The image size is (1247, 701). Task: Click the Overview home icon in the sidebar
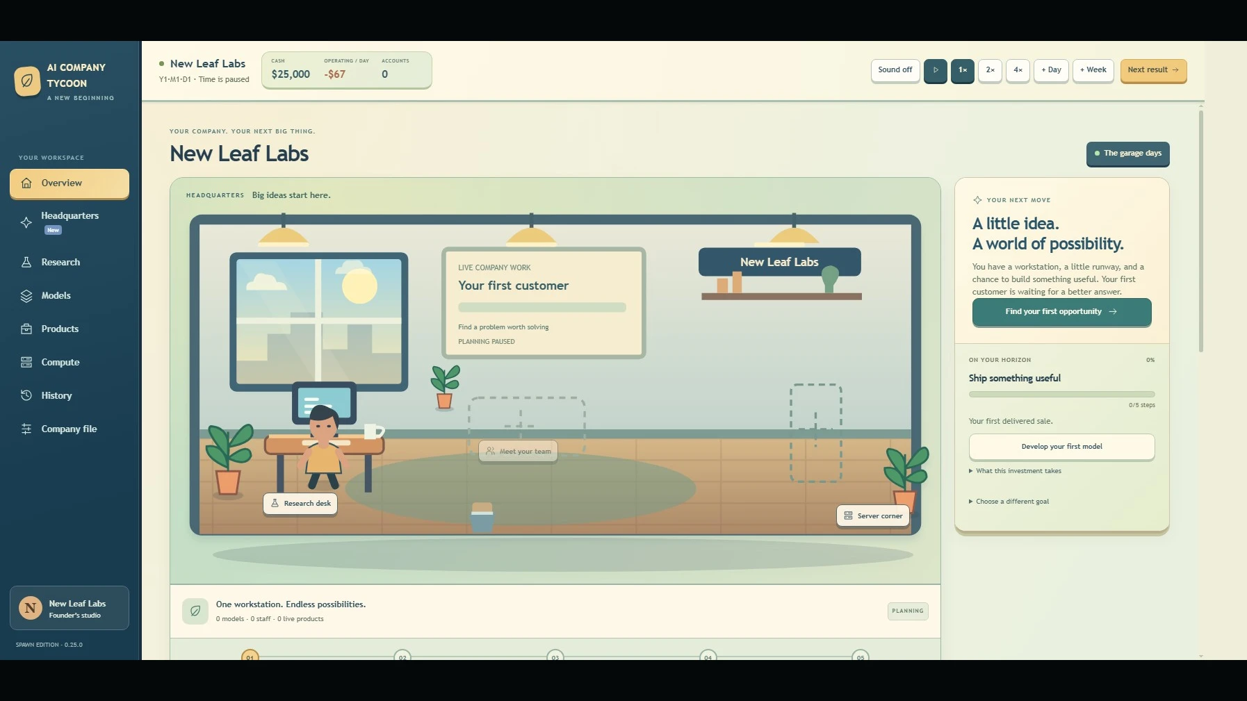click(x=26, y=183)
